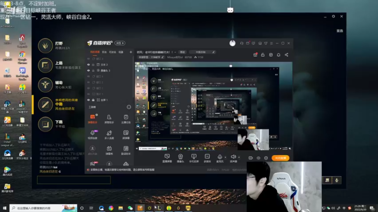378x212 pixels.
Task: Open the 弹幕秀 tool
Action: click(109, 150)
